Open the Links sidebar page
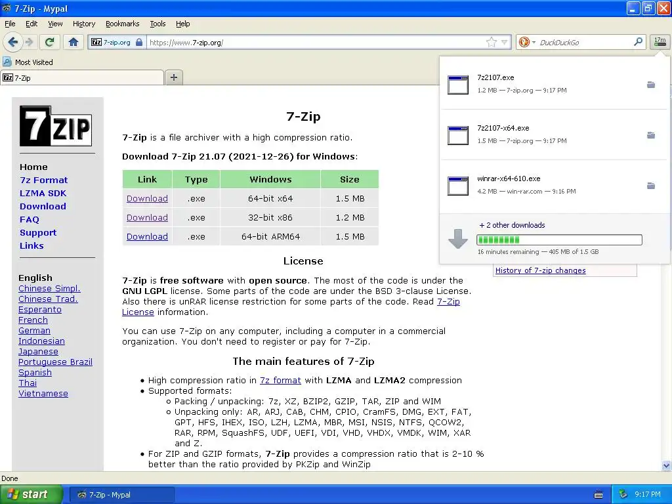 tap(31, 245)
